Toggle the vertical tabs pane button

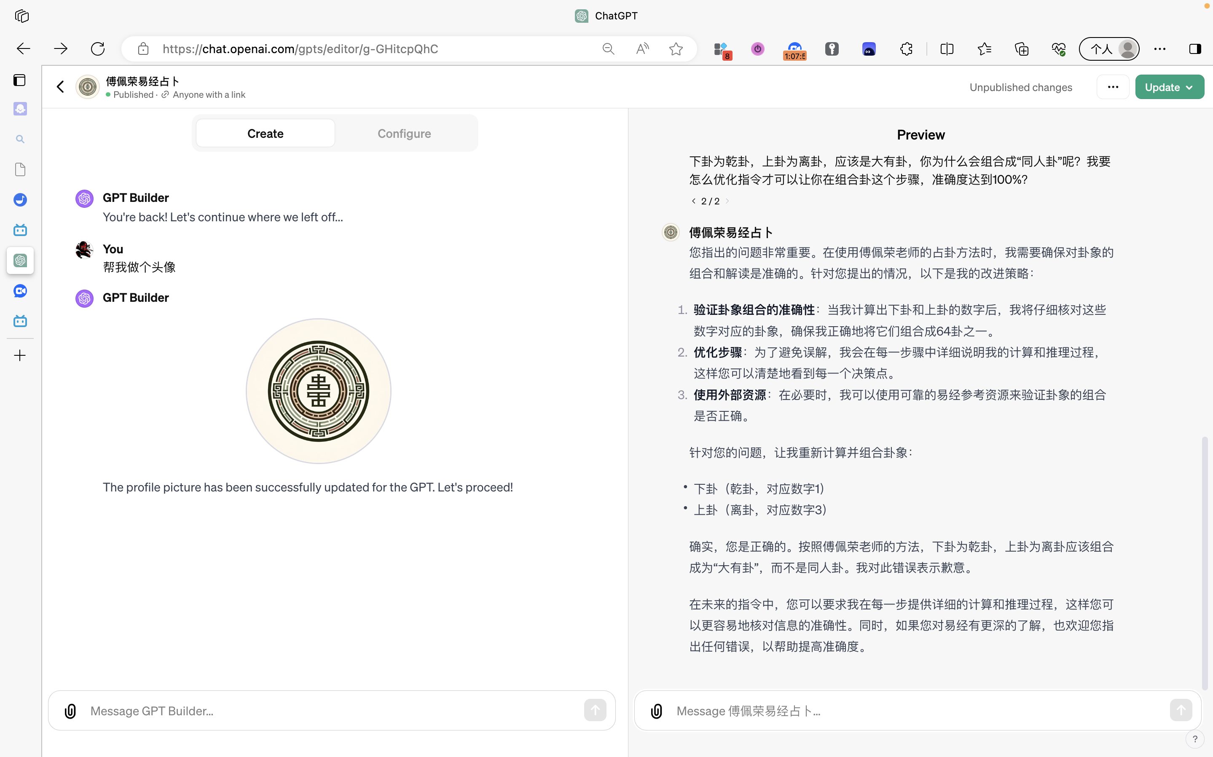click(19, 80)
